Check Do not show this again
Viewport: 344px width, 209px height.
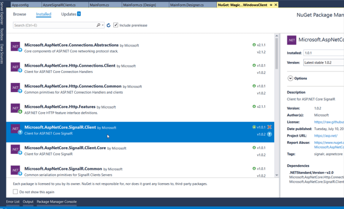[x=15, y=192]
